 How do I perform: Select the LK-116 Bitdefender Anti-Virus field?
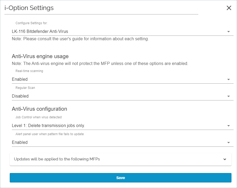pos(122,31)
